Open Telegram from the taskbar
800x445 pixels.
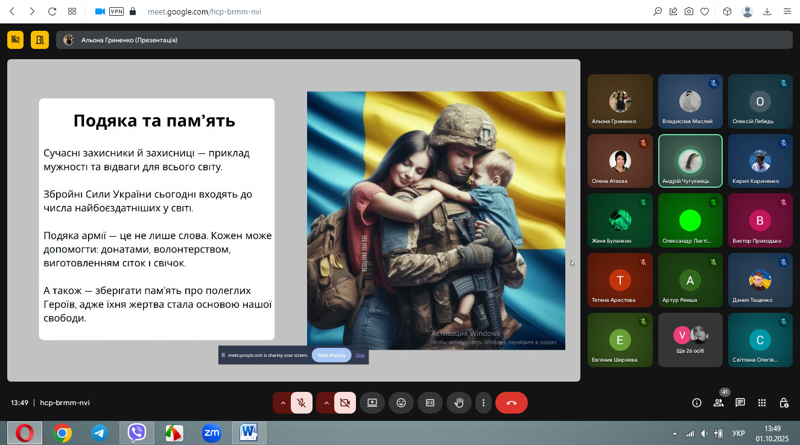[x=100, y=433]
